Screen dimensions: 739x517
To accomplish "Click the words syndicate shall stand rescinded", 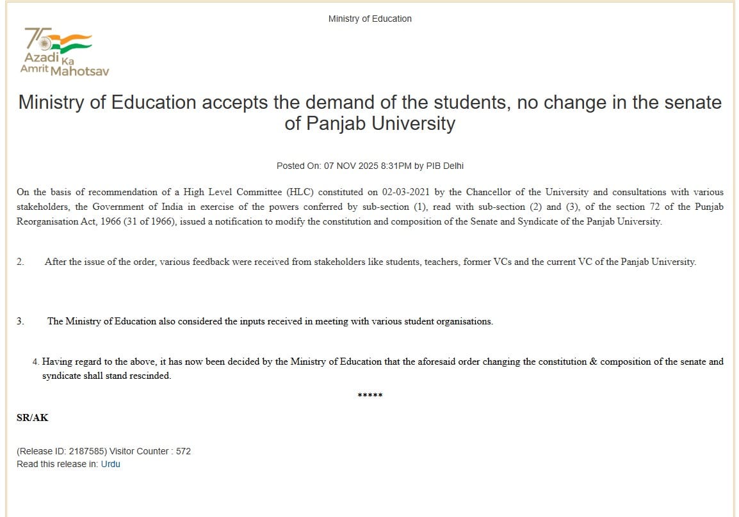I will [106, 376].
